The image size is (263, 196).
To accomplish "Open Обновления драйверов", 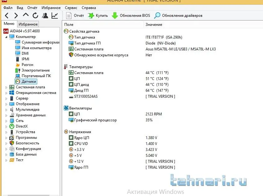I will (178, 16).
